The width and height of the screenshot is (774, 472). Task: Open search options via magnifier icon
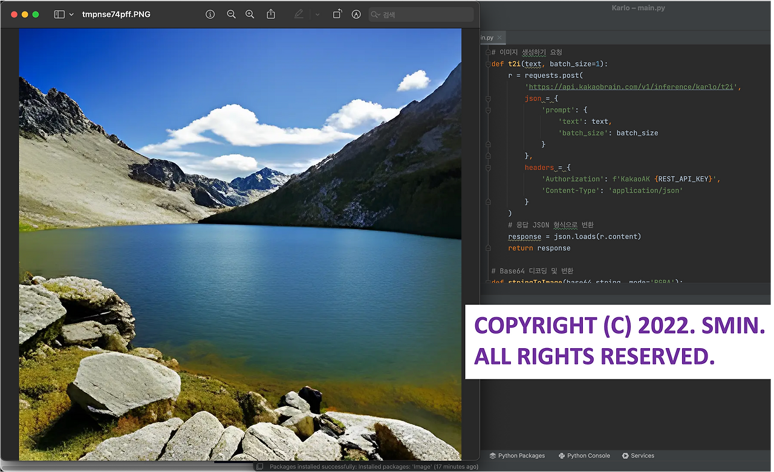tap(376, 15)
